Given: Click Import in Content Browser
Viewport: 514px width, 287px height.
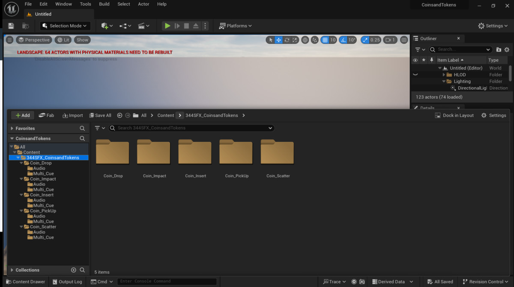Looking at the screenshot, I should (x=73, y=115).
